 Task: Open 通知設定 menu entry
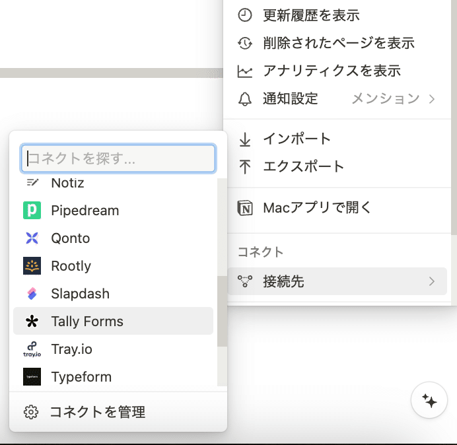click(x=337, y=99)
